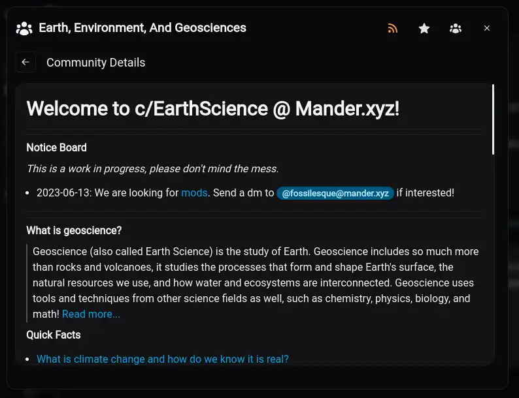Click the @fossilesque@mander.xyz user mention
519x398 pixels.
click(x=335, y=193)
